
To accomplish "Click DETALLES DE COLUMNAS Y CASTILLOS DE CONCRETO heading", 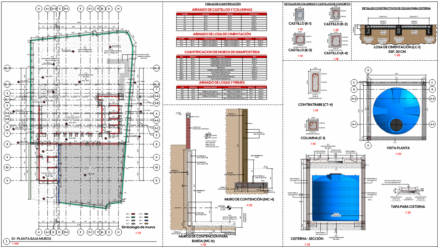I will [317, 4].
